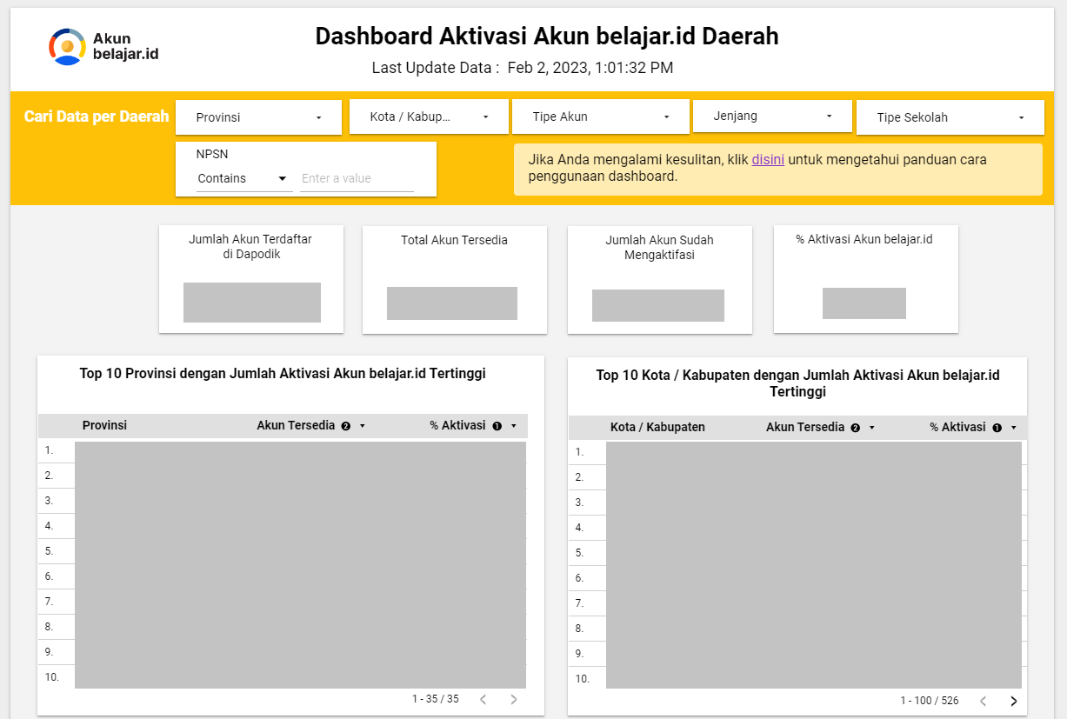Image resolution: width=1067 pixels, height=719 pixels.
Task: Click Akun Tersedia header in Provinsi table
Action: (x=296, y=425)
